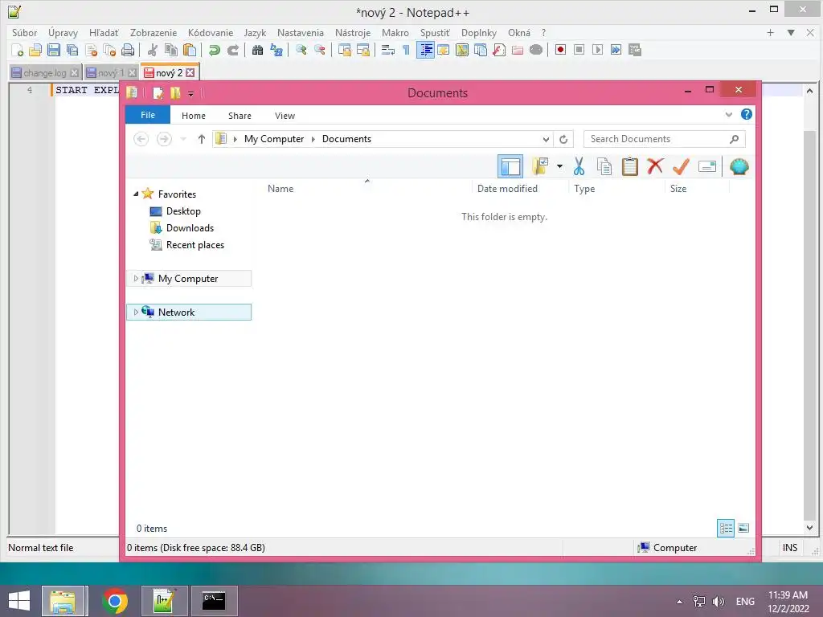The width and height of the screenshot is (823, 617).
Task: Collapse the Favorites tree node
Action: click(x=136, y=194)
